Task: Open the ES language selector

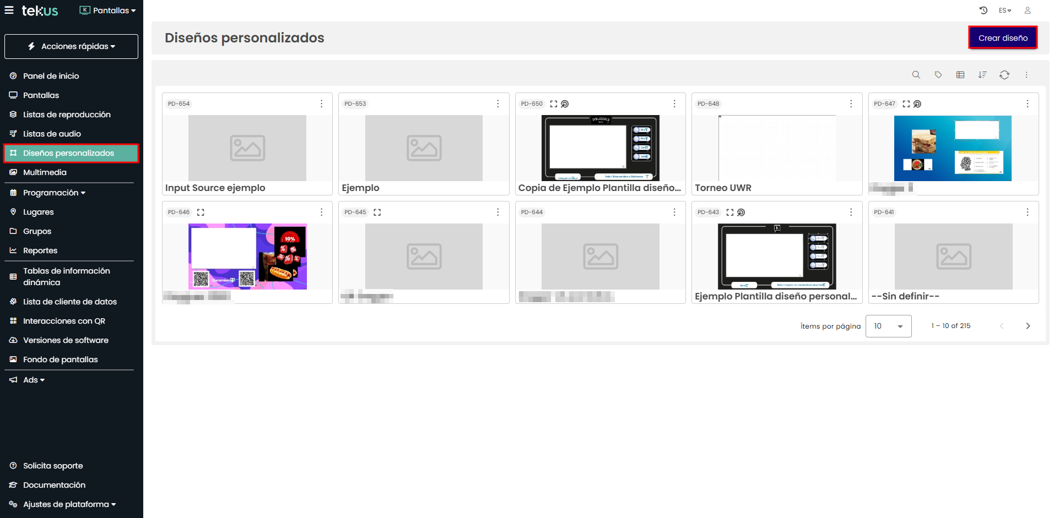Action: click(x=1004, y=10)
